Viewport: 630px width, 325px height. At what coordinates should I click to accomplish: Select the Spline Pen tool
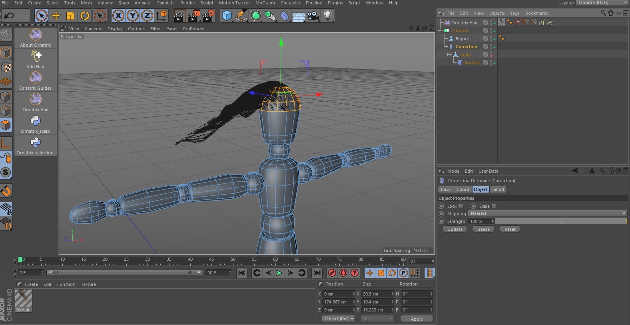click(x=241, y=16)
